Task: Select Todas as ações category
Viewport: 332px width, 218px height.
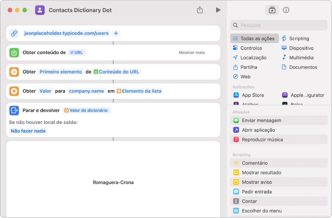Action: [x=254, y=38]
